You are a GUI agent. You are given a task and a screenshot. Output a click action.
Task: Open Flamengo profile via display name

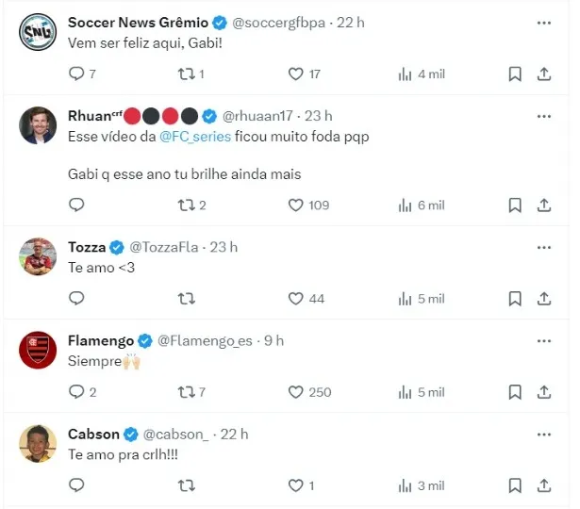coord(100,340)
